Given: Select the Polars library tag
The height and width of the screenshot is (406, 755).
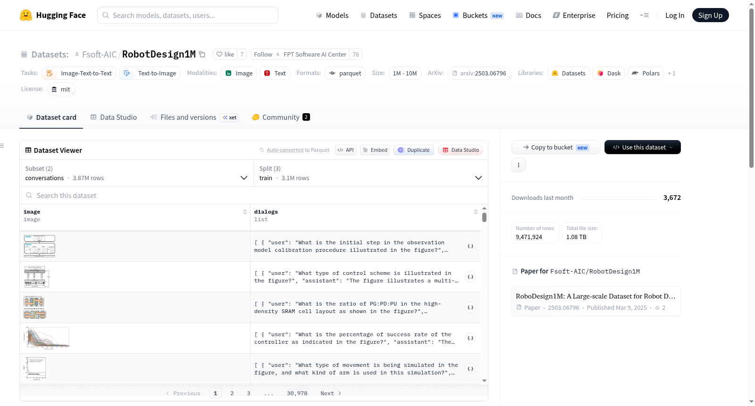Looking at the screenshot, I should pos(646,73).
